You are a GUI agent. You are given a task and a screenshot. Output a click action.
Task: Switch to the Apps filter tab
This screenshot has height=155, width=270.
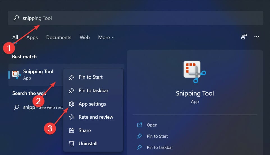click(32, 37)
